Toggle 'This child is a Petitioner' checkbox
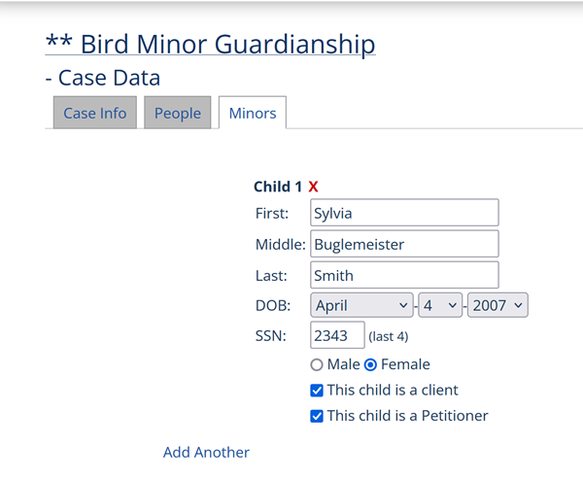This screenshot has width=583, height=479. pos(317,416)
